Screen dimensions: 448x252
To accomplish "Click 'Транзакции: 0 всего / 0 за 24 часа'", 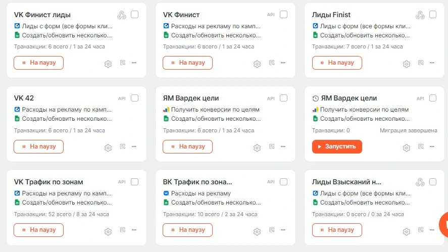I will [358, 214].
